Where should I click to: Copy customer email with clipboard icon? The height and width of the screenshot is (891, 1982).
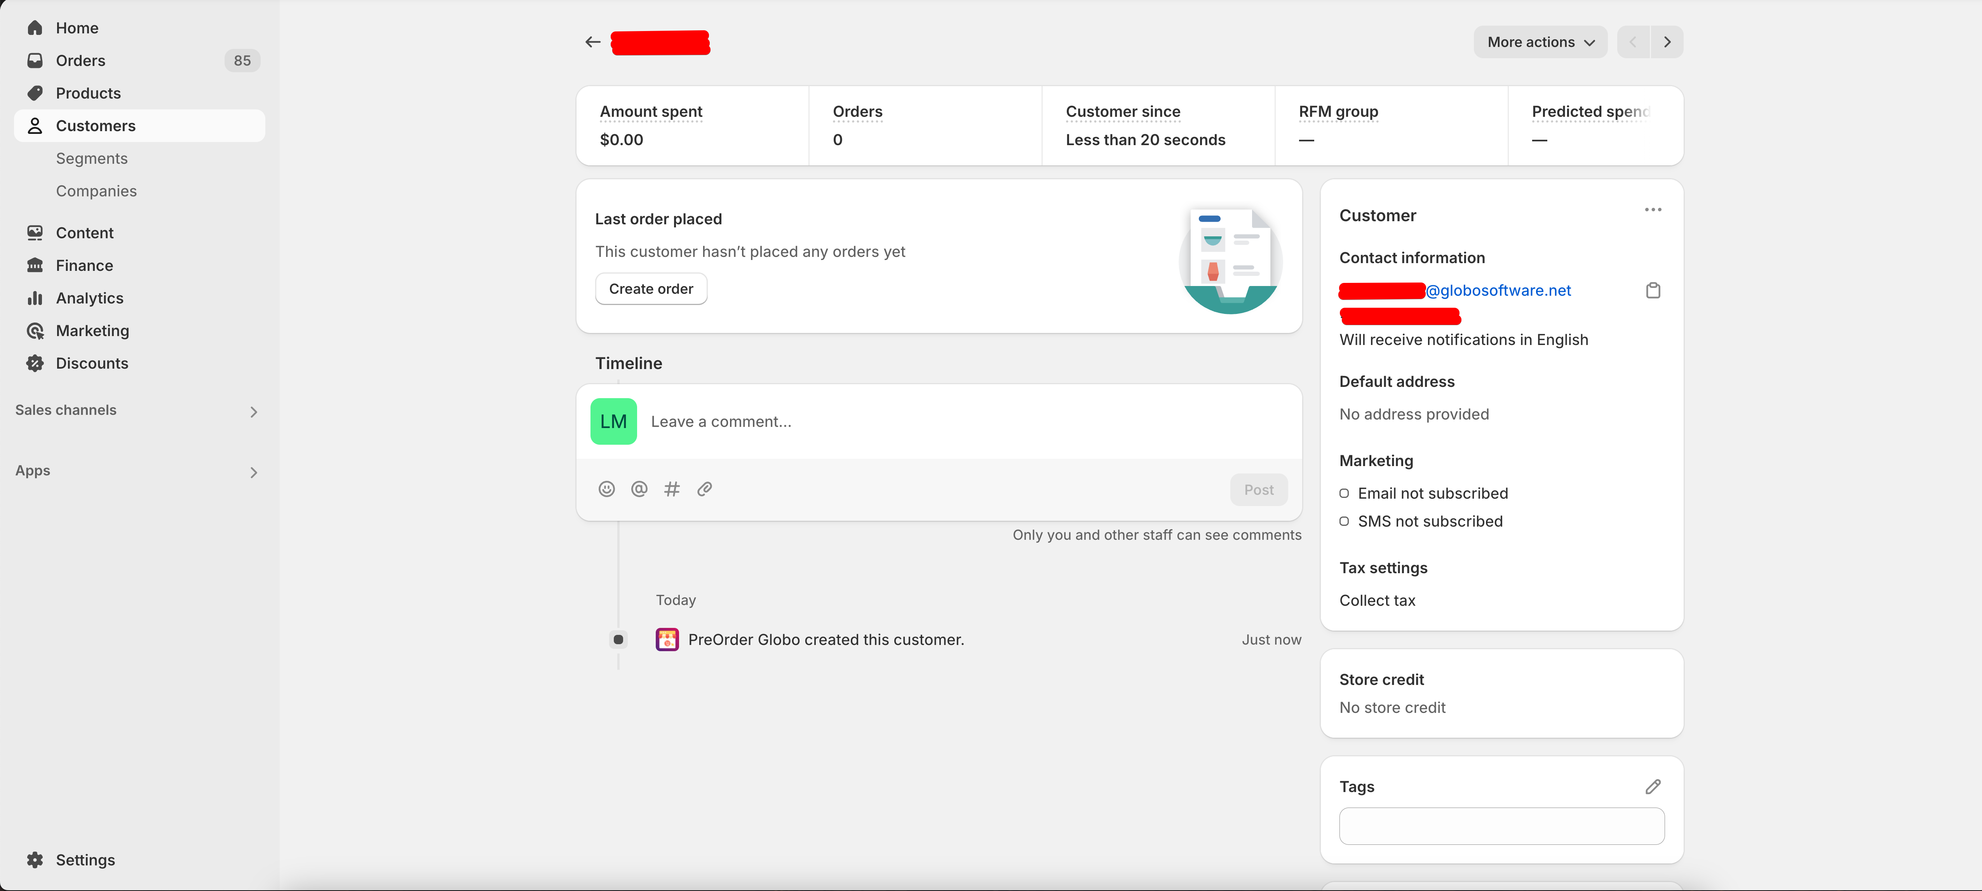click(x=1653, y=291)
